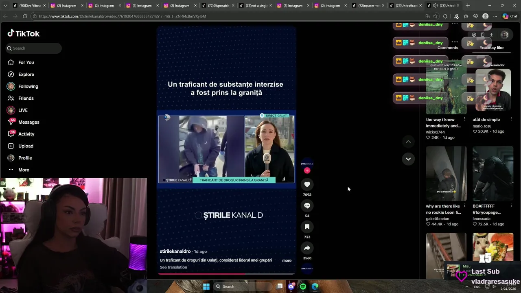The image size is (521, 293).
Task: Open leonssada profile link
Action: pos(481,219)
